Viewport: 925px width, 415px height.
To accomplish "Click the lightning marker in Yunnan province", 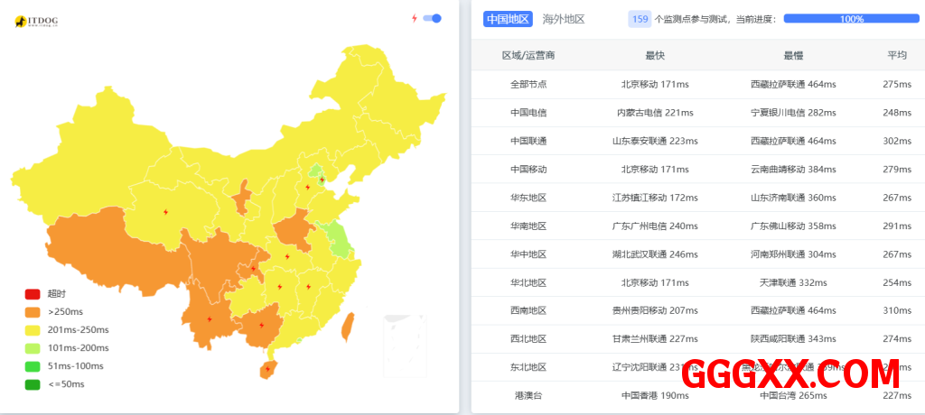I will [210, 318].
